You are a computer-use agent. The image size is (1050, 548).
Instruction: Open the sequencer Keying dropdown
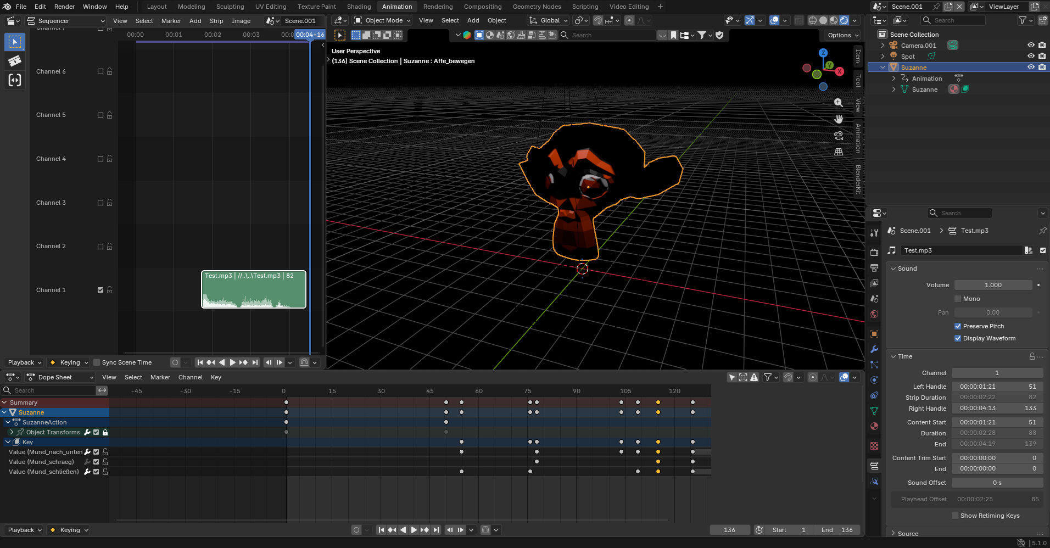pos(69,362)
